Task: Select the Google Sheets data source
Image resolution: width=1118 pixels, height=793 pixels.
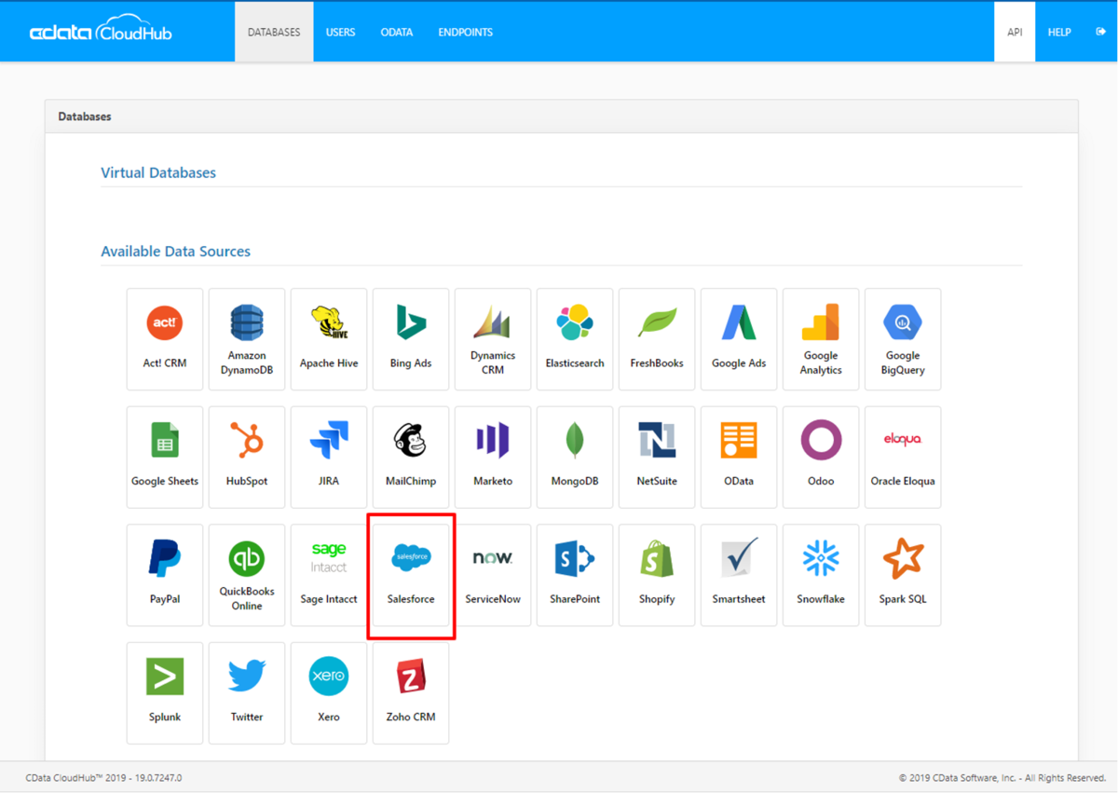Action: click(165, 457)
